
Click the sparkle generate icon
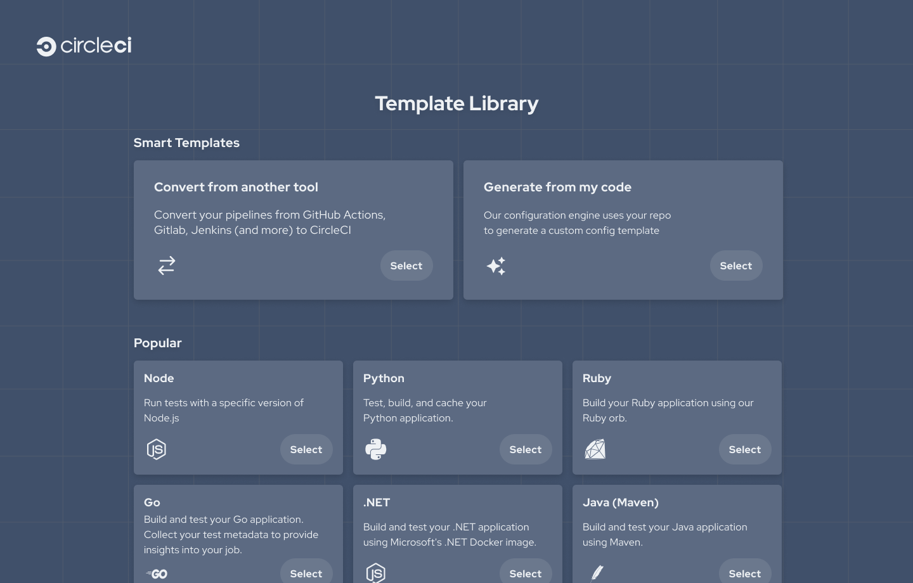click(496, 266)
